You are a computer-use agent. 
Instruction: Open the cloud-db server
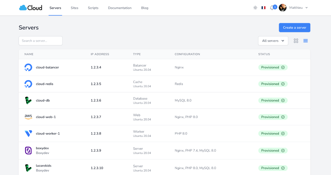(x=43, y=100)
